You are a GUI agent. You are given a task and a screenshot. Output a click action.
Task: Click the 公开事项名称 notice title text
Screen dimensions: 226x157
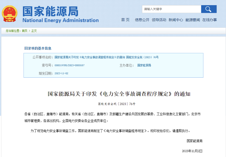point(106,57)
